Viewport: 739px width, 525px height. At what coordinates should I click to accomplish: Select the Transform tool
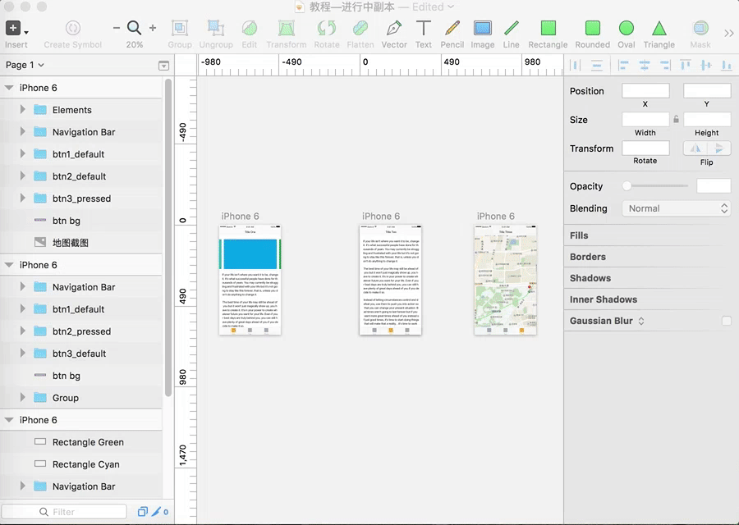point(286,28)
